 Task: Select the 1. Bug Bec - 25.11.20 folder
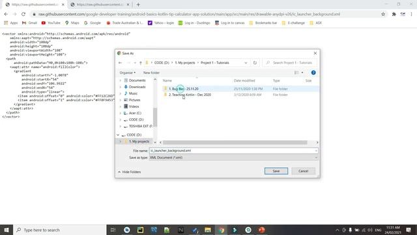[184, 89]
